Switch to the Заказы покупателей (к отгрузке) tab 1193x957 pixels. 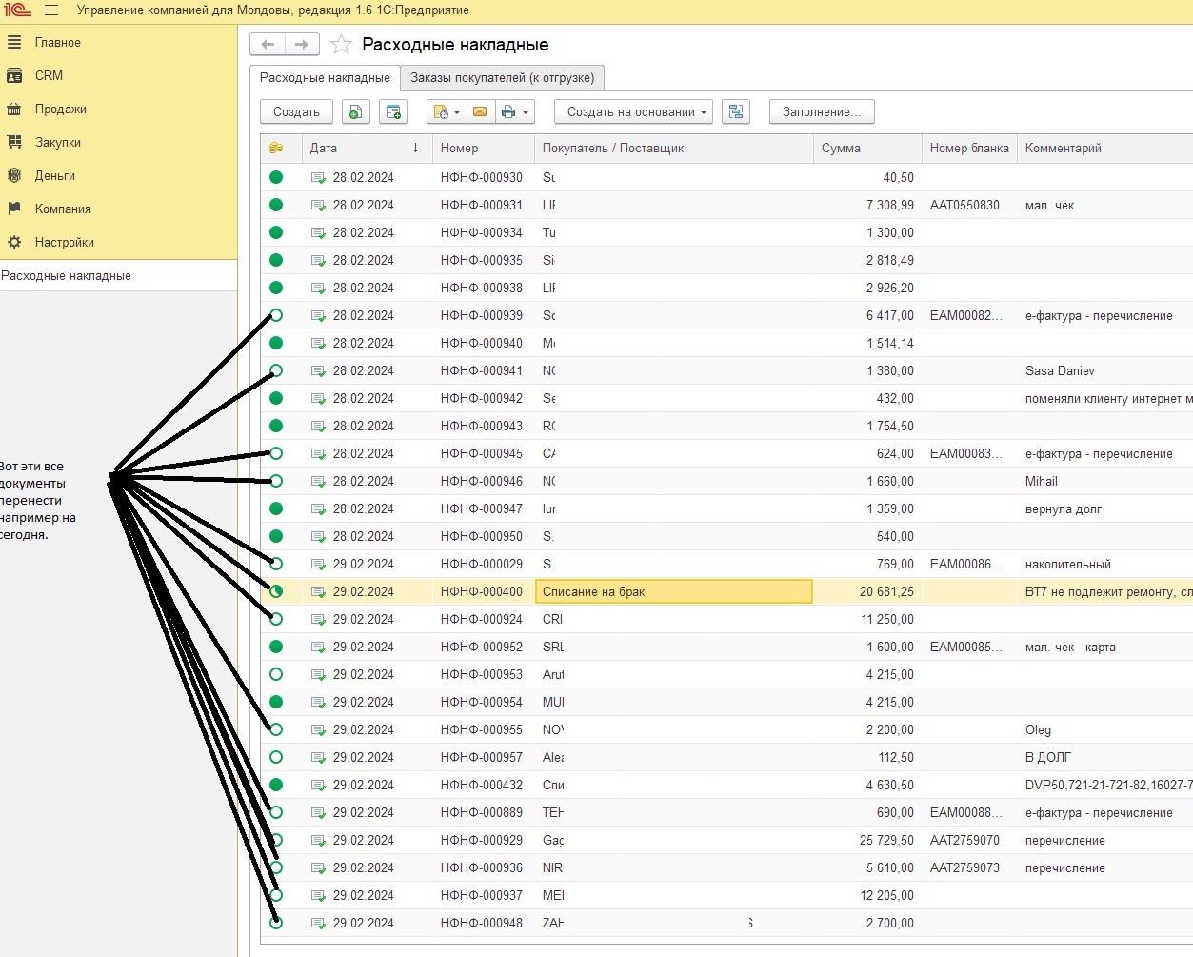(502, 78)
